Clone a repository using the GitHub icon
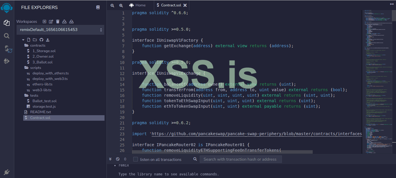The height and width of the screenshot is (178, 396). click(41, 40)
